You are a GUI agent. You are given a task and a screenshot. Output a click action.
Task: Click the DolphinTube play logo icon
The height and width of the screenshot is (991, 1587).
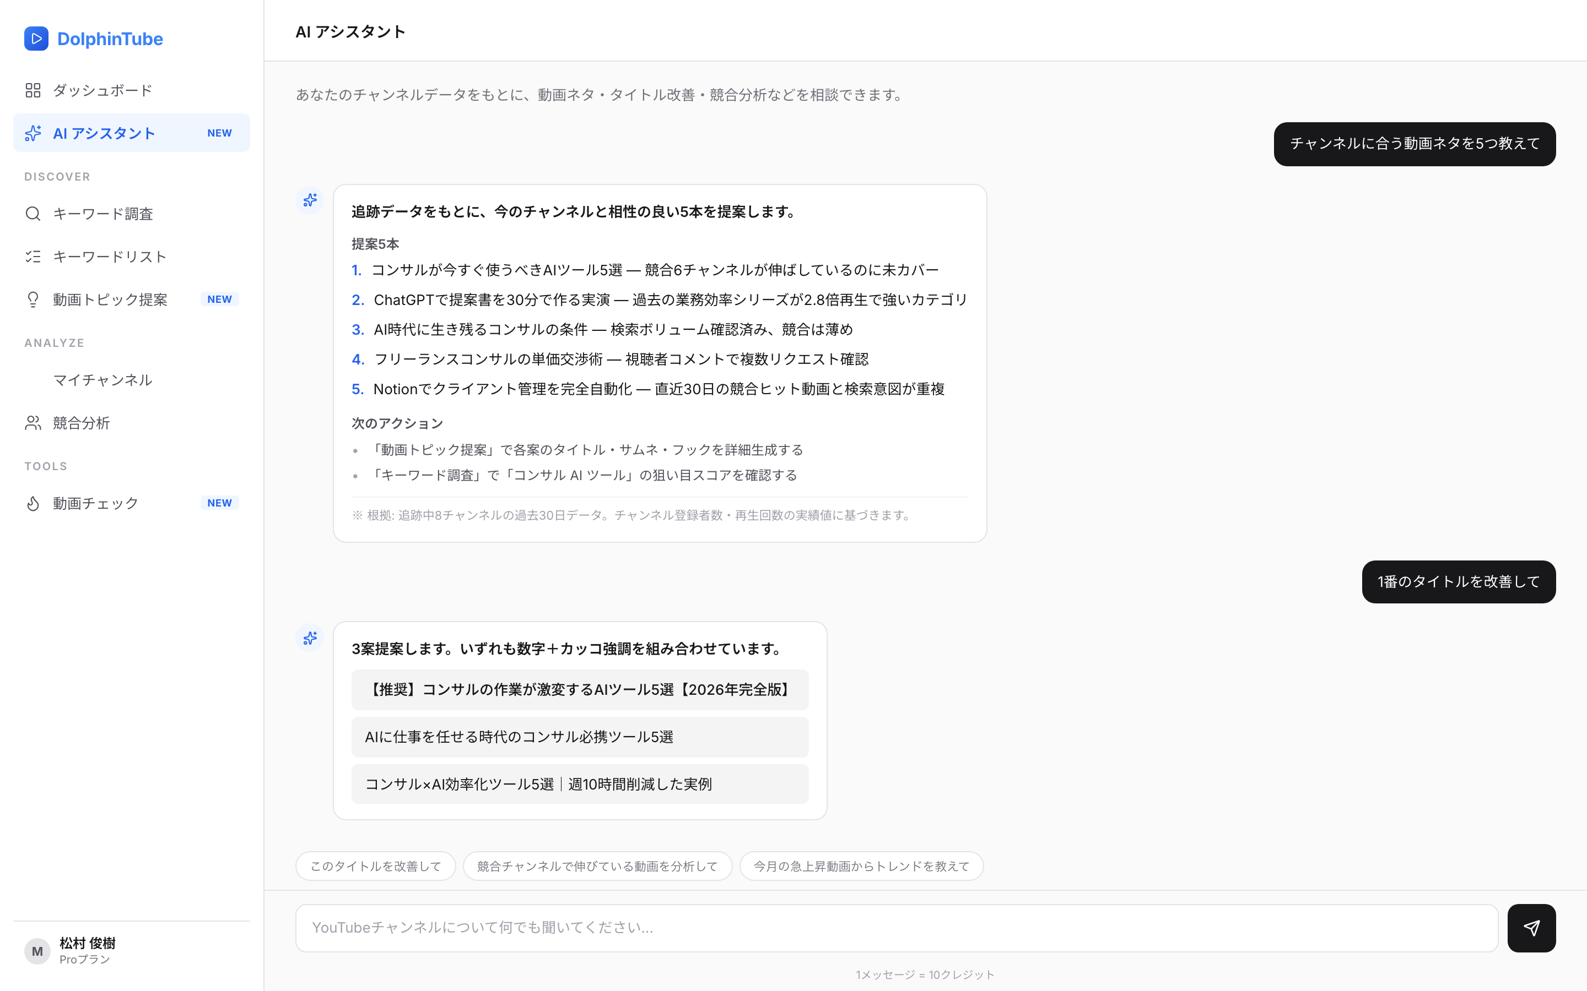click(x=36, y=39)
